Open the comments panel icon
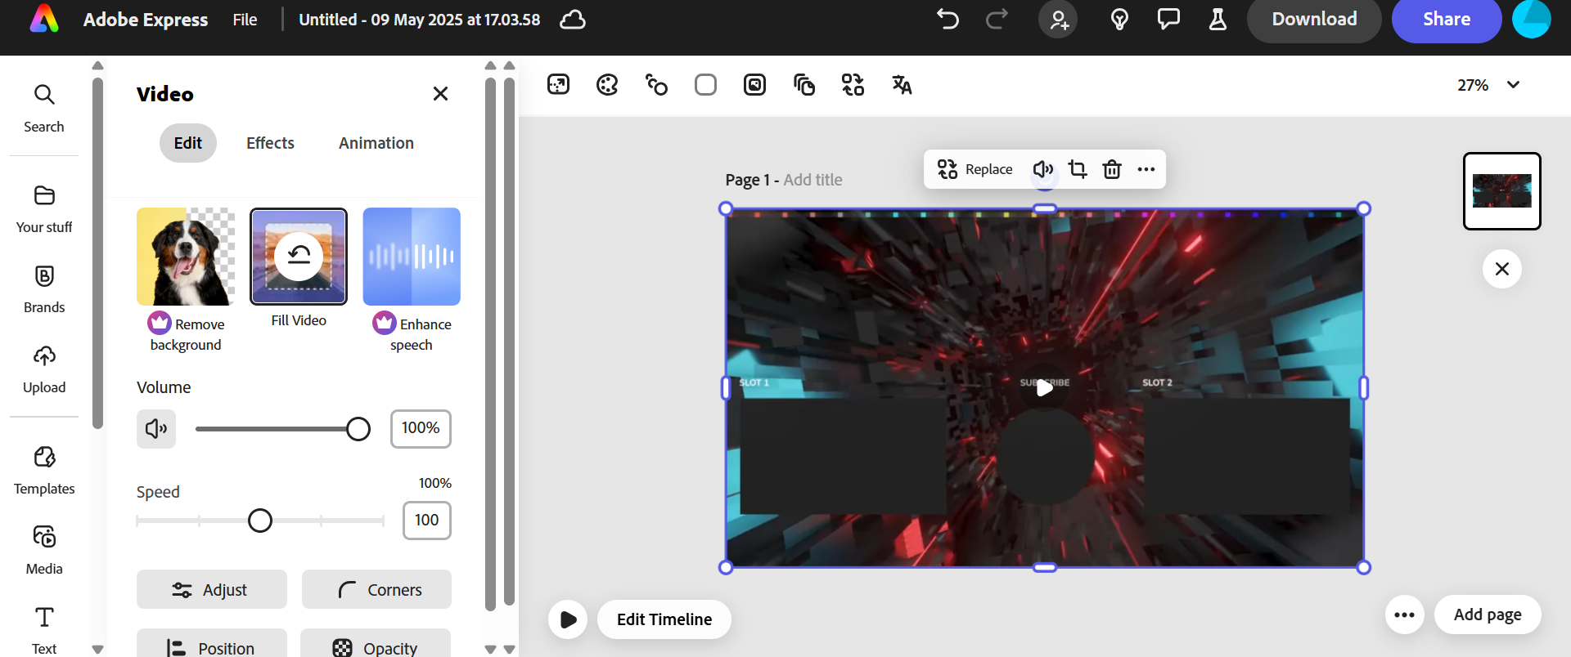The width and height of the screenshot is (1571, 657). click(x=1168, y=20)
